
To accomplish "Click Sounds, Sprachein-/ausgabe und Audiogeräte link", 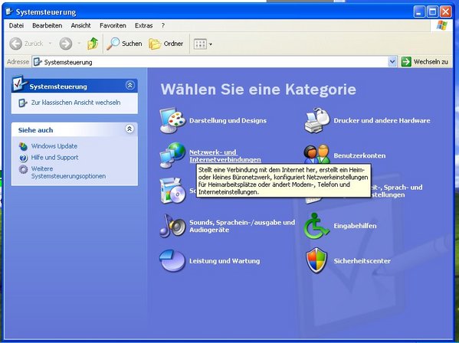I will tap(242, 226).
